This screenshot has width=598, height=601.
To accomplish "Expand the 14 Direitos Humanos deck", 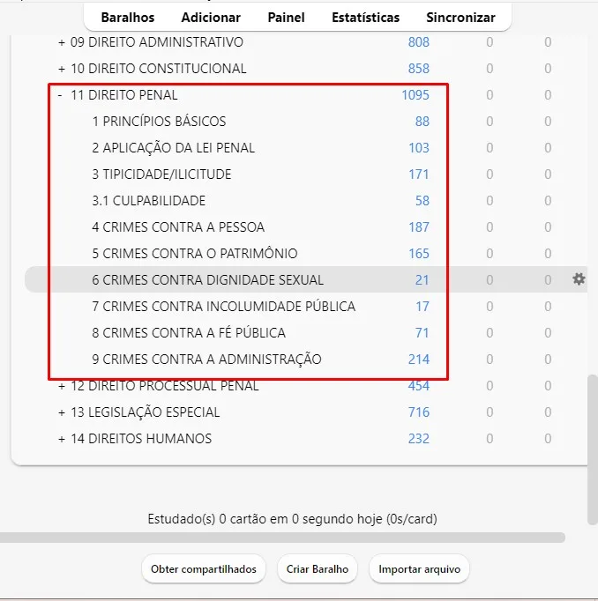I will coord(62,439).
